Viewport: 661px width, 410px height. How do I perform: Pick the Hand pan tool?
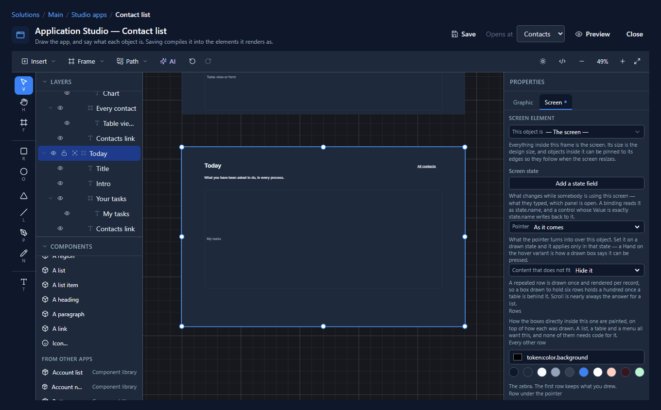[x=24, y=105]
